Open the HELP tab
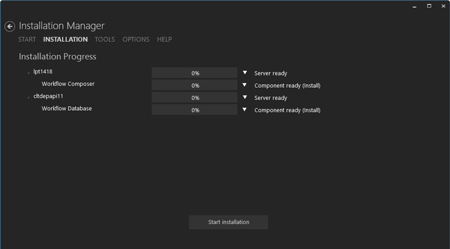Viewport: 450px width, 249px height. (164, 39)
